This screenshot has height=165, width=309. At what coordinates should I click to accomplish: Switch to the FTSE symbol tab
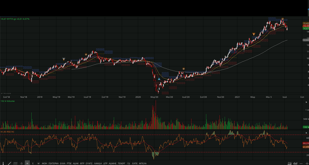[x=69, y=163]
